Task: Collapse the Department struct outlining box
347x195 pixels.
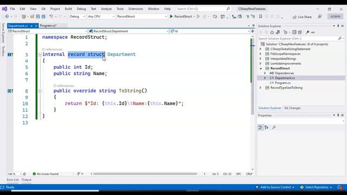Action: point(40,54)
